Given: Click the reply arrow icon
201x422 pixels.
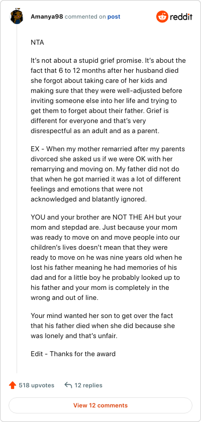Looking at the screenshot, I should tap(68, 385).
